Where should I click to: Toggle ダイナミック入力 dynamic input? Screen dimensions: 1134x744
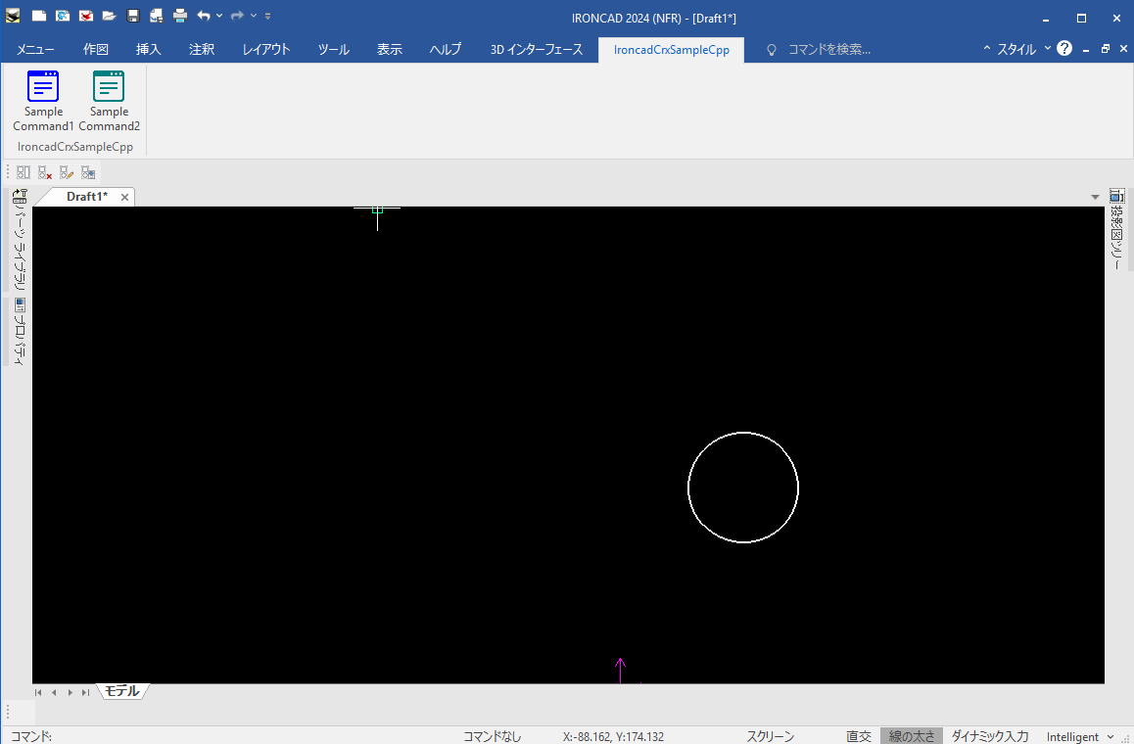(989, 736)
